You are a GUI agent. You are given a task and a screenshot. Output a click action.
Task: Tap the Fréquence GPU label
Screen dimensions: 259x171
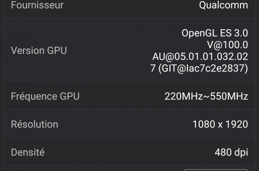coord(45,96)
